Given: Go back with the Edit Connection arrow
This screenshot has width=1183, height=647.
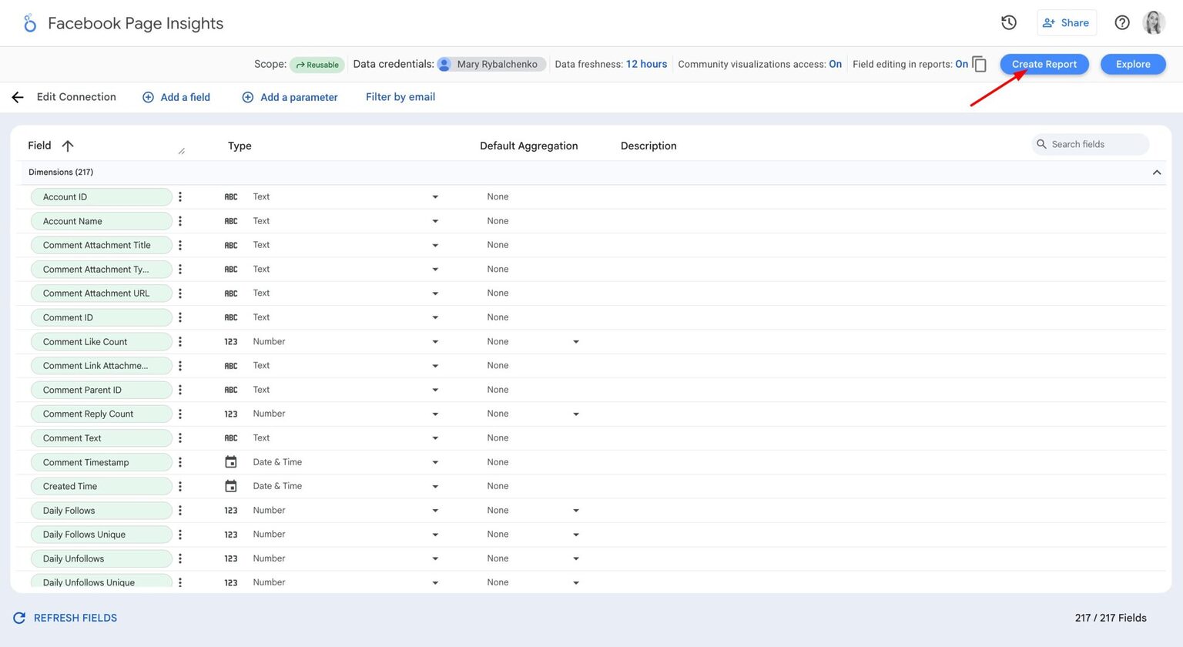Looking at the screenshot, I should [18, 97].
